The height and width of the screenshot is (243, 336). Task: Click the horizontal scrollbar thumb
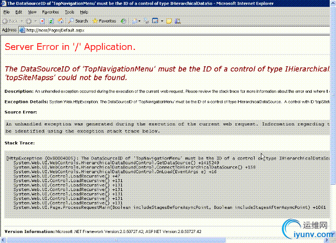[x=115, y=240]
